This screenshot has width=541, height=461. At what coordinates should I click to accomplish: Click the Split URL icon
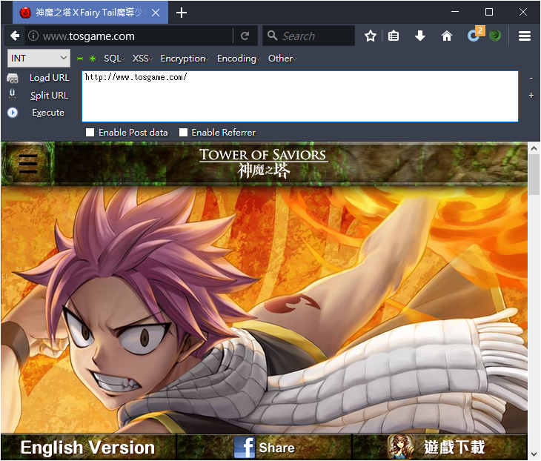pyautogui.click(x=13, y=94)
